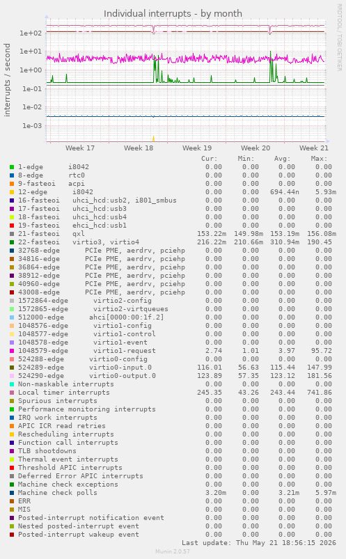
Task: Click the Avg column header
Action: [x=282, y=159]
